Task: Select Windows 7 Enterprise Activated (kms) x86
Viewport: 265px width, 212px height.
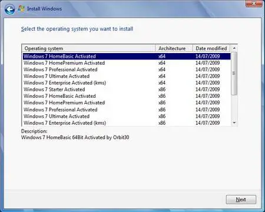Action: click(x=127, y=123)
